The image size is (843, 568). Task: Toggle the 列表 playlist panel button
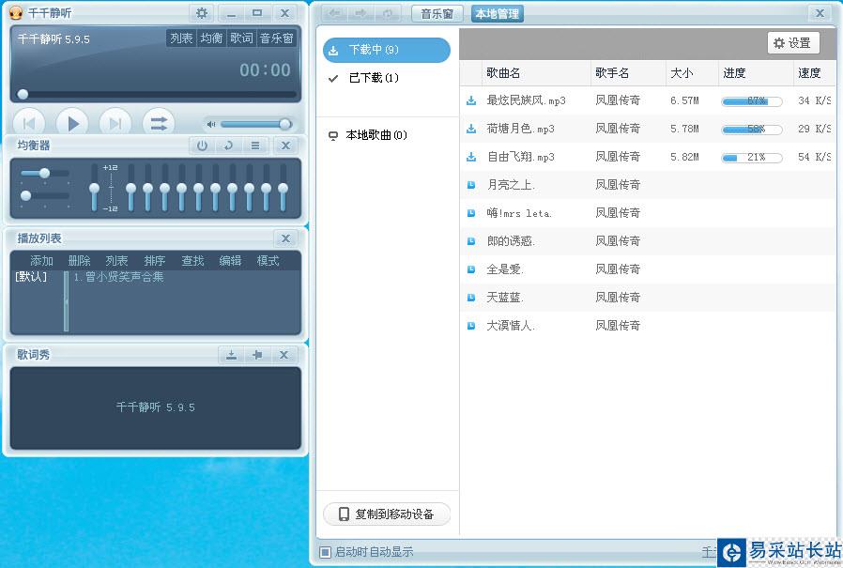(x=181, y=38)
